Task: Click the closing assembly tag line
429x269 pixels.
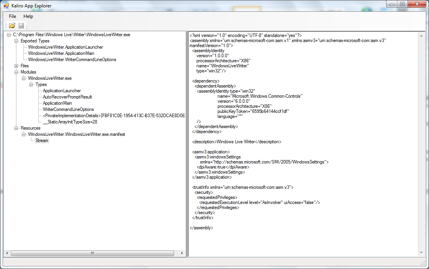Action: pyautogui.click(x=201, y=228)
